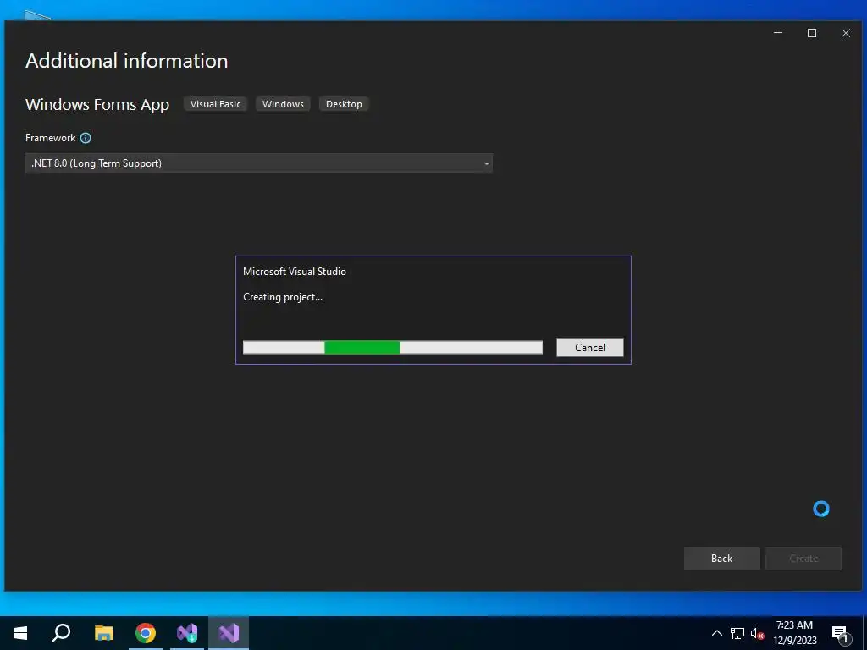Viewport: 867px width, 650px height.
Task: Click the Framework info icon
Action: click(x=86, y=138)
